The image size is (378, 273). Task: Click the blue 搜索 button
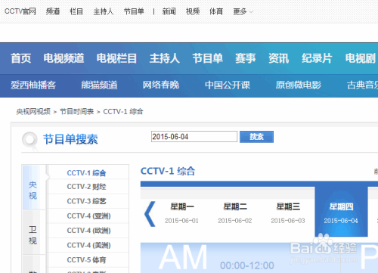pyautogui.click(x=256, y=137)
